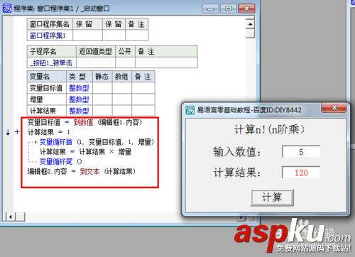Click the 计算n!(n阶乘) heading label
355x257 pixels.
269,129
